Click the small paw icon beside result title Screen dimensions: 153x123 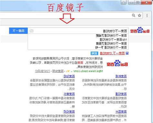[x=127, y=53]
